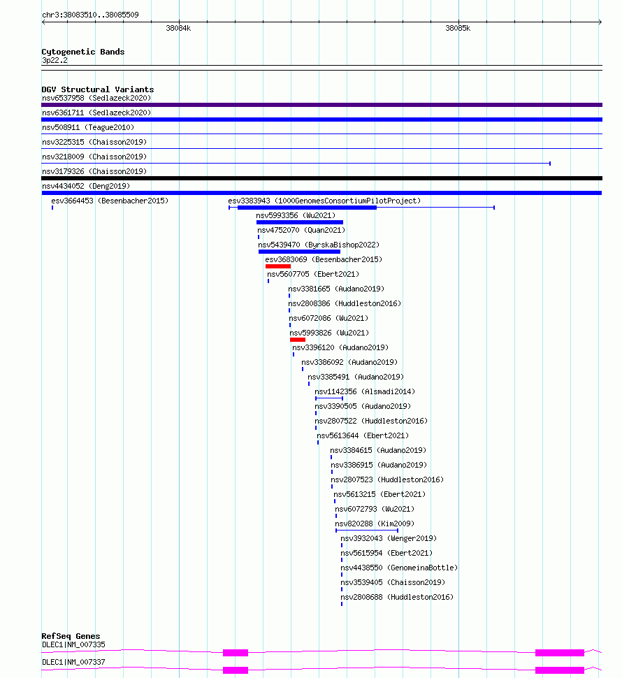Click the thin blue nsv1142356 variant line

[x=329, y=398]
